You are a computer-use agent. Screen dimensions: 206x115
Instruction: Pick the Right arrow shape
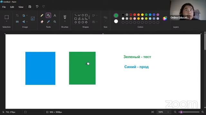click(x=86, y=22)
